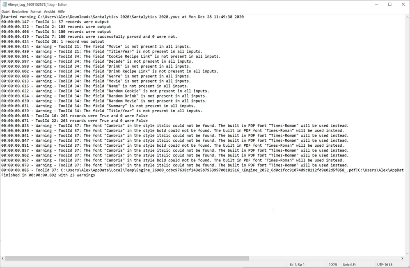Viewport: 410px width, 268px height.
Task: Click the 'Ze 1, Sp 1' status field
Action: click(297, 265)
